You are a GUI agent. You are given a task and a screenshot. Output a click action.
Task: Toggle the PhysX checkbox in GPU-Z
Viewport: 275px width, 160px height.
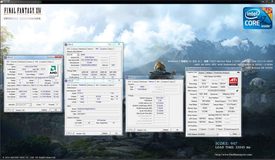tap(217, 129)
